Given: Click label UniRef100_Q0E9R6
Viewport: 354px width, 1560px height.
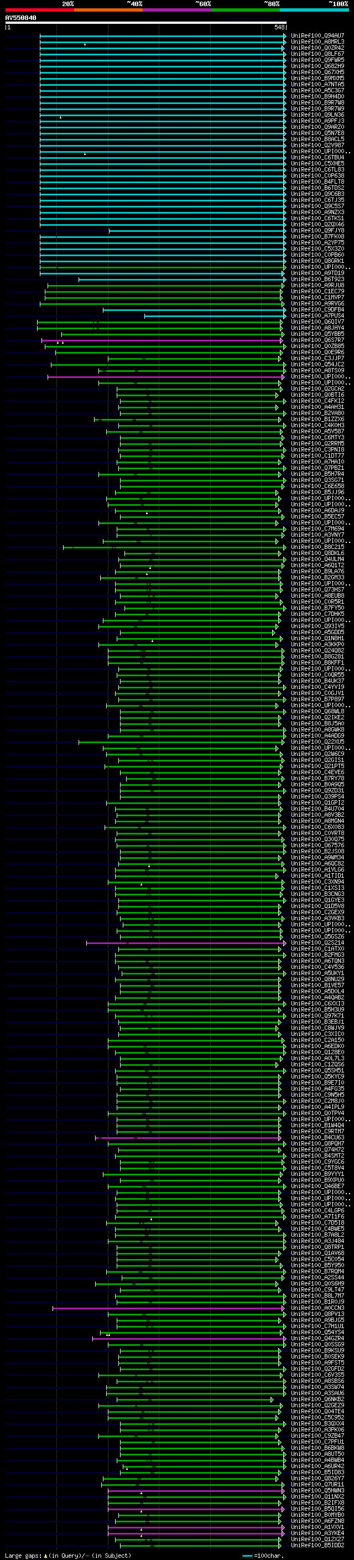Looking at the screenshot, I should click(317, 352).
